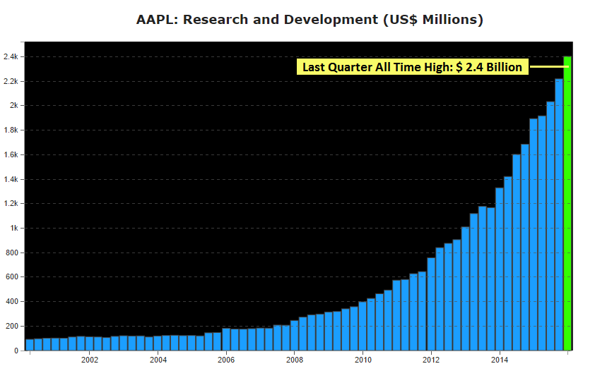
Task: Click the 1.4k y-axis label
Action: 11,179
